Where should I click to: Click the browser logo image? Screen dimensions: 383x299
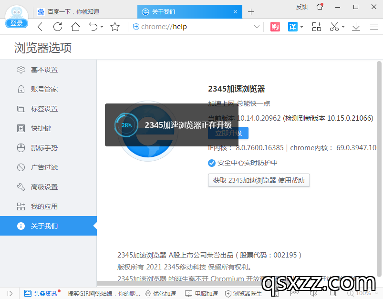click(148, 131)
